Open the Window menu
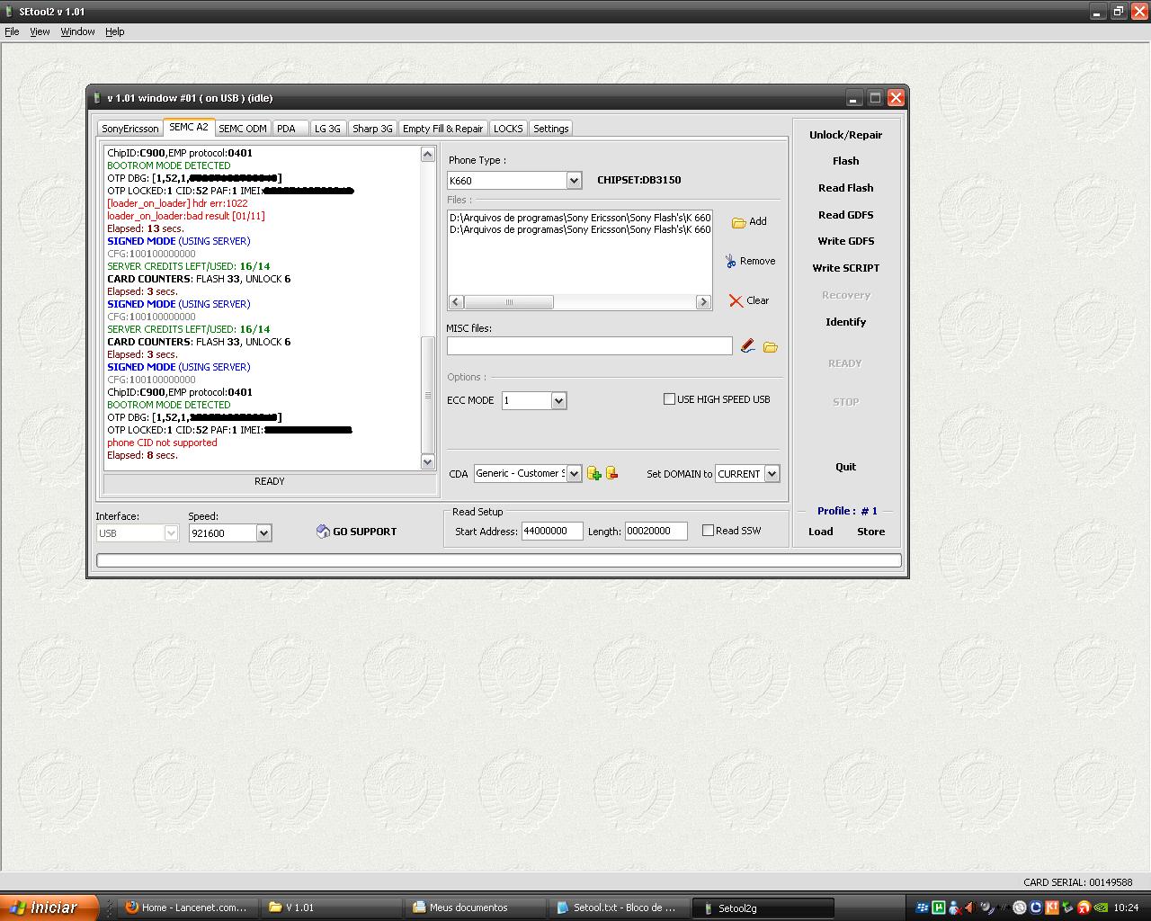Viewport: 1151px width, 921px height. [x=77, y=31]
